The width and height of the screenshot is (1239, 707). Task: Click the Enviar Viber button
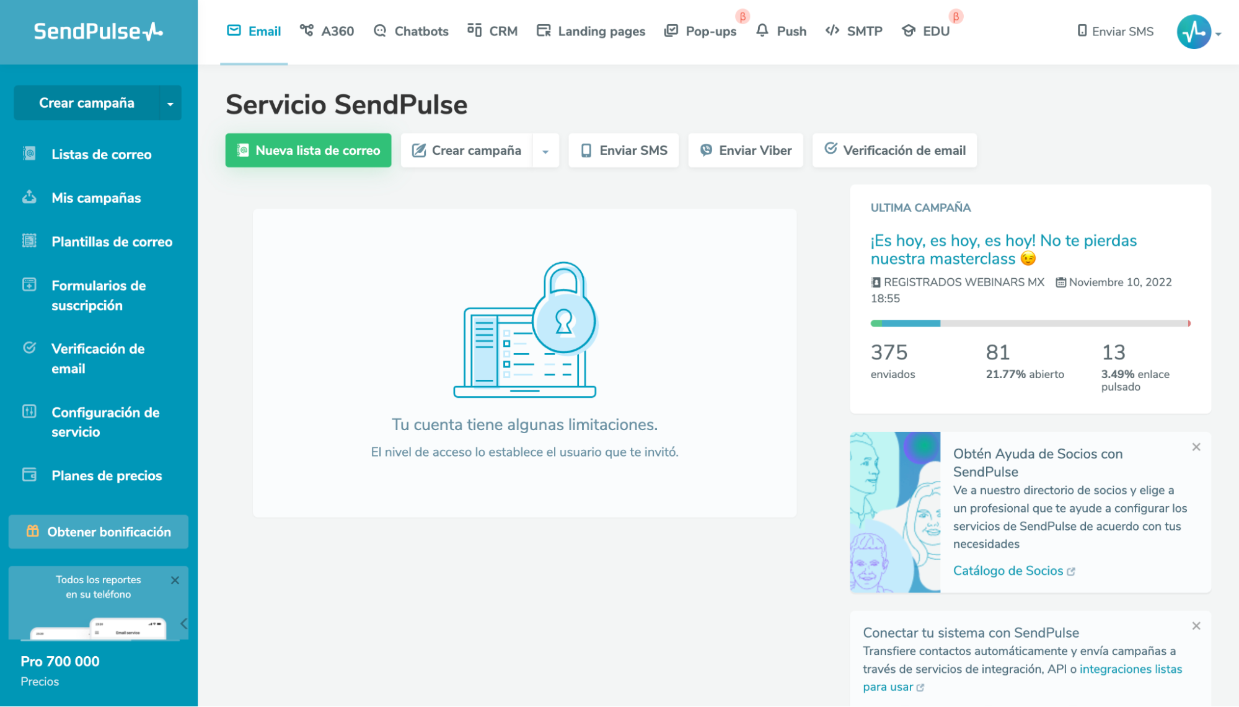(746, 151)
